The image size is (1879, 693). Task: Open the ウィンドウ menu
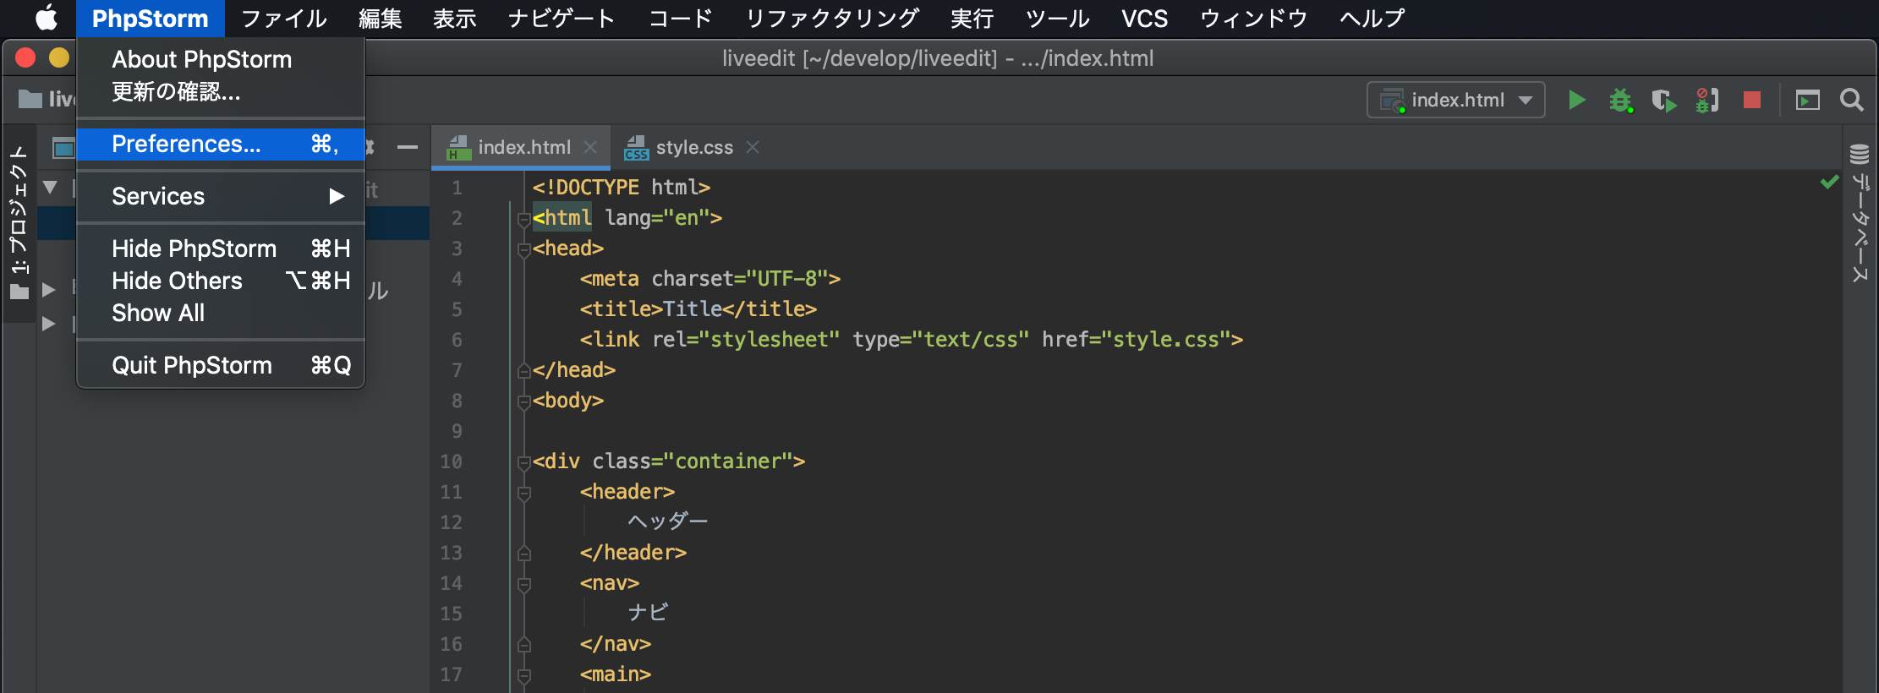(1254, 18)
